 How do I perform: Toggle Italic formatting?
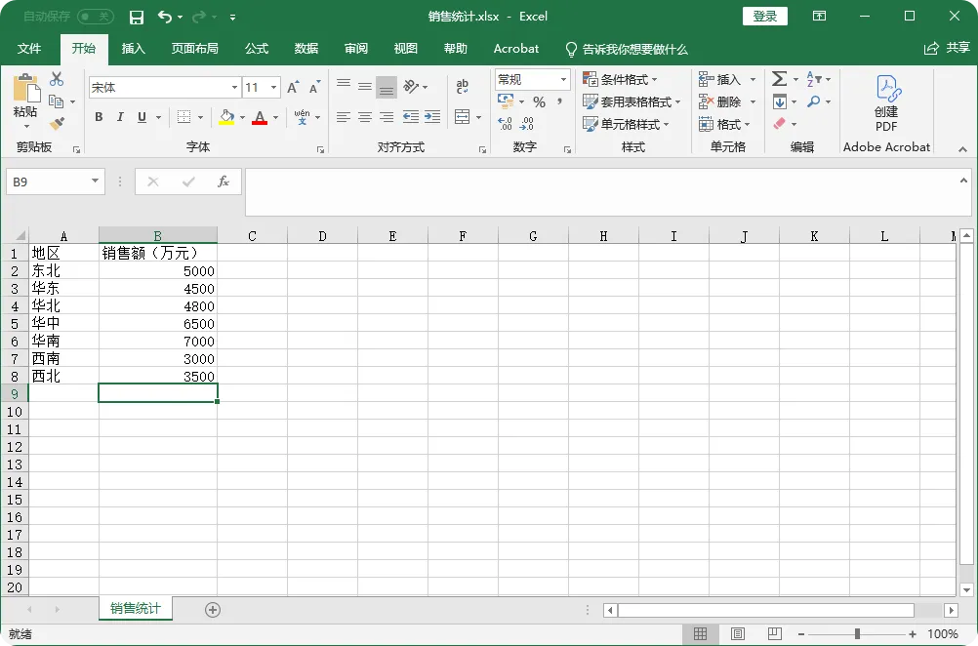tap(120, 116)
